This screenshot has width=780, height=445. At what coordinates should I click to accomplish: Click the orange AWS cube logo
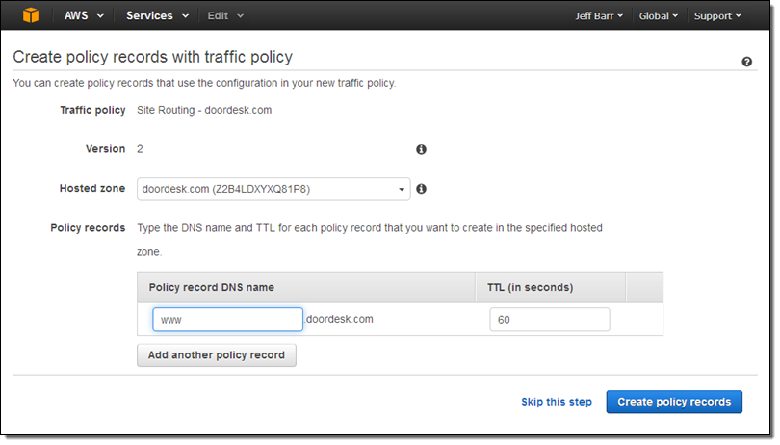pyautogui.click(x=32, y=15)
